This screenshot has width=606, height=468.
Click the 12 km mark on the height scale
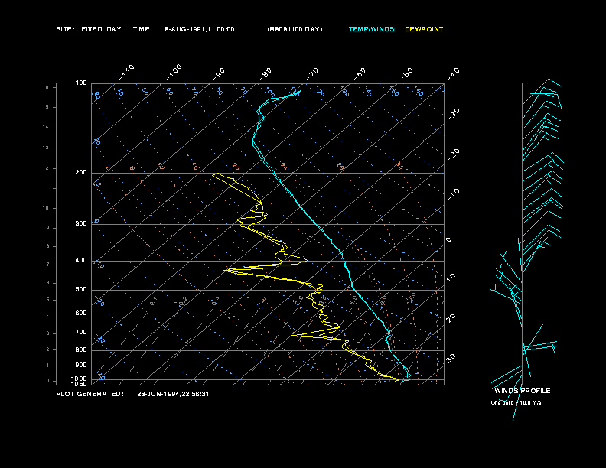[46, 168]
